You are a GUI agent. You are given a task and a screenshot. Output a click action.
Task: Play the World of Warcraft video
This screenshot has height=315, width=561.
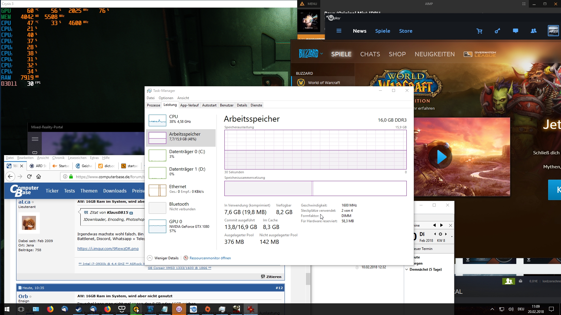pyautogui.click(x=441, y=157)
